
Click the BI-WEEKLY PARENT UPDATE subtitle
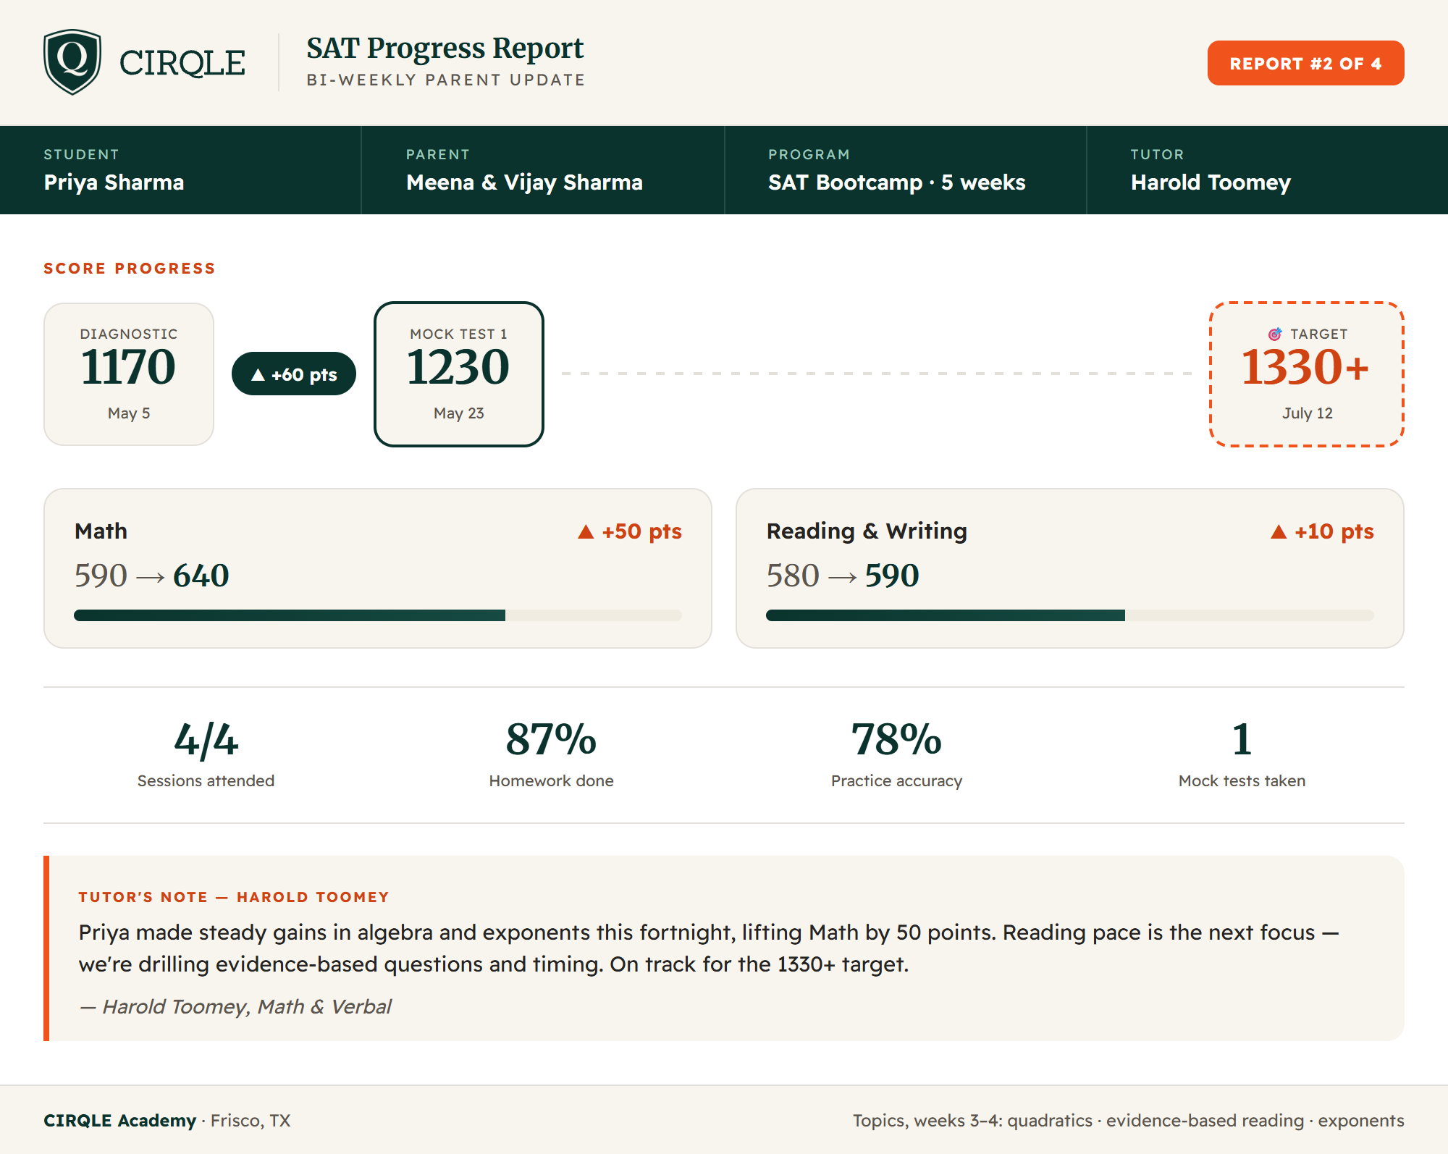446,80
